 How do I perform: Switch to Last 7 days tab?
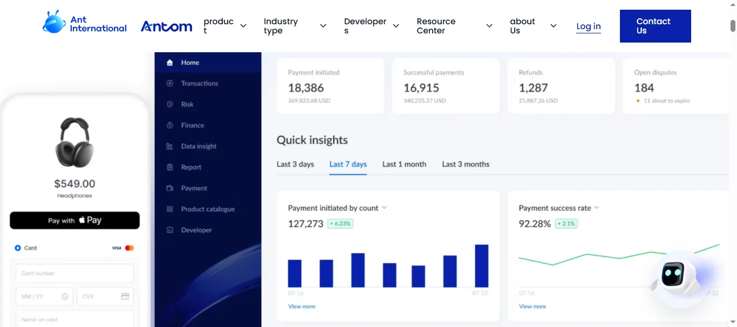coord(348,164)
